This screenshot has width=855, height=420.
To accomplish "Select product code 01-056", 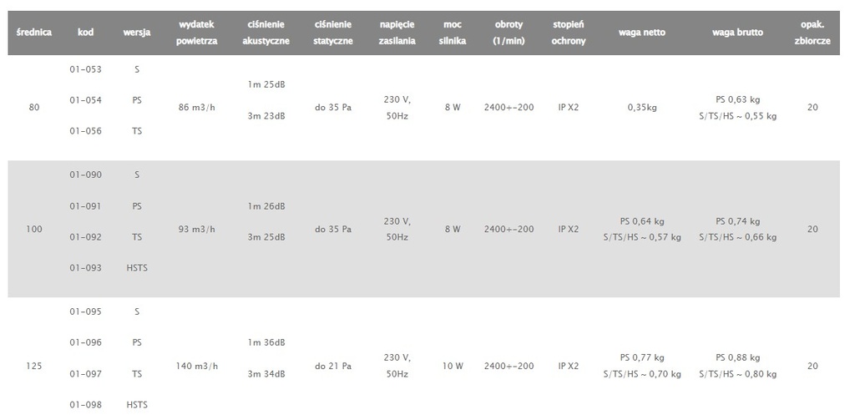I will pyautogui.click(x=85, y=131).
